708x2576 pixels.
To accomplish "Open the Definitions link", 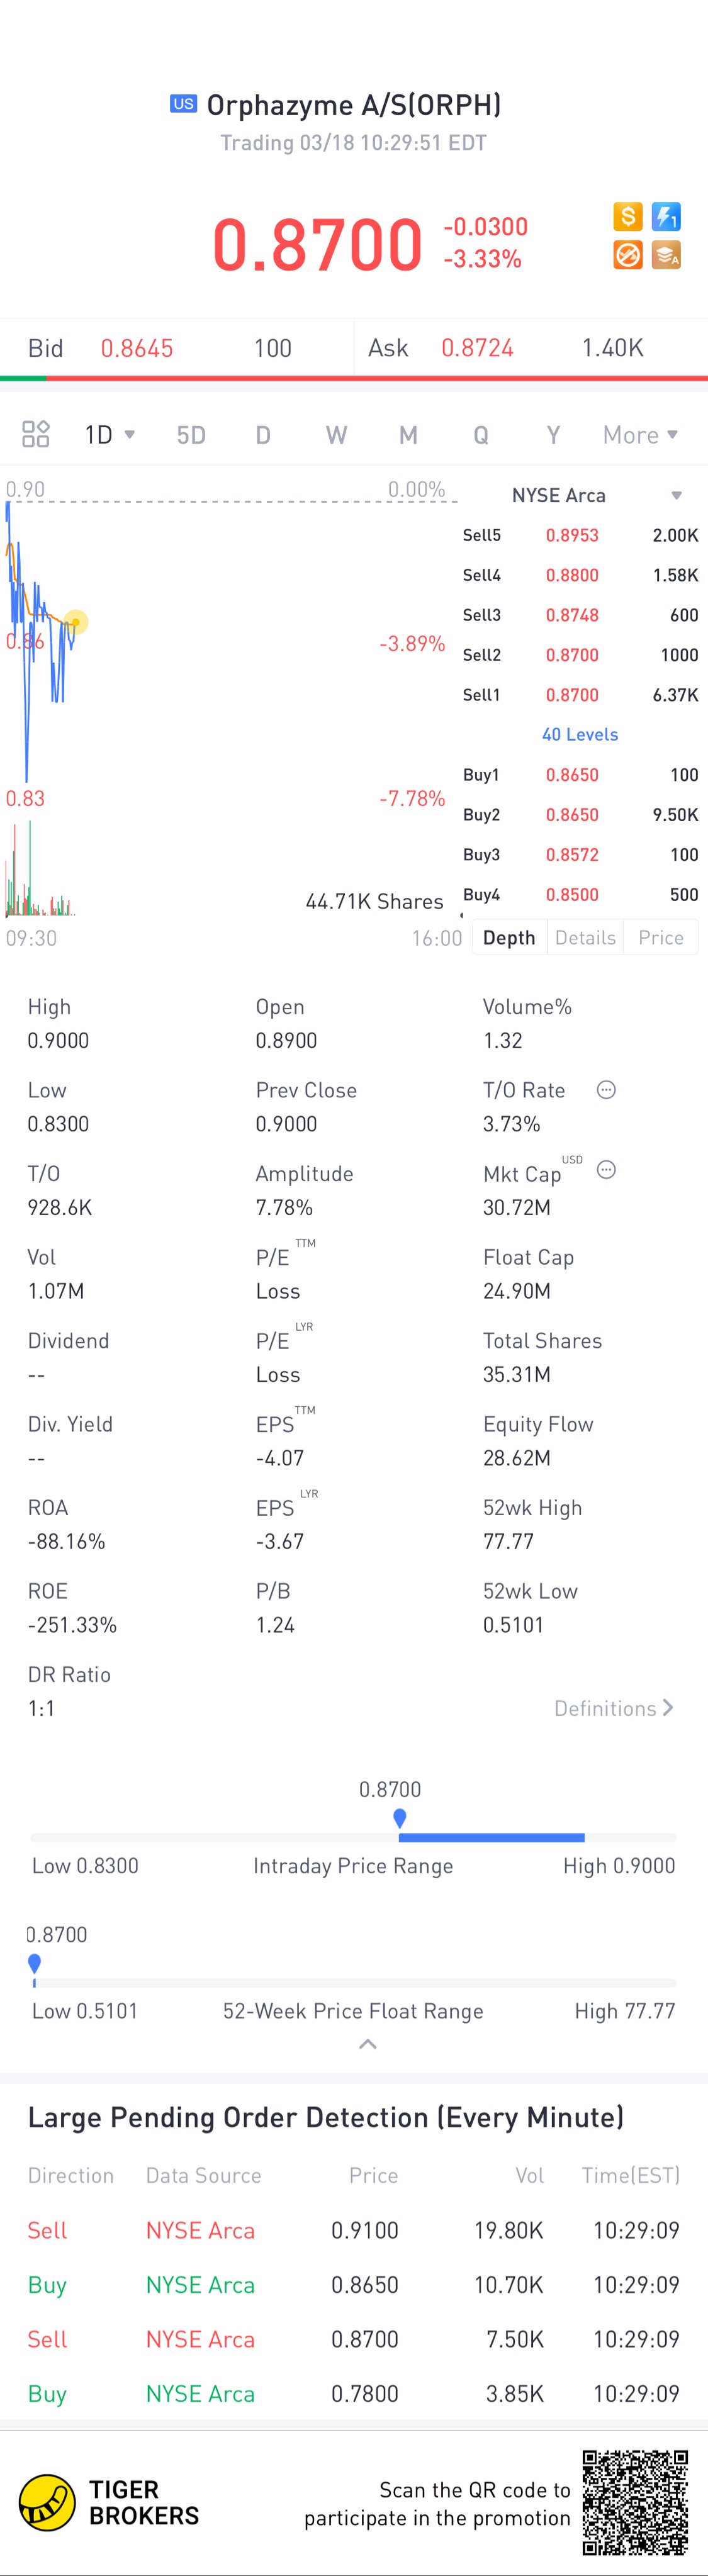I will pos(614,1708).
